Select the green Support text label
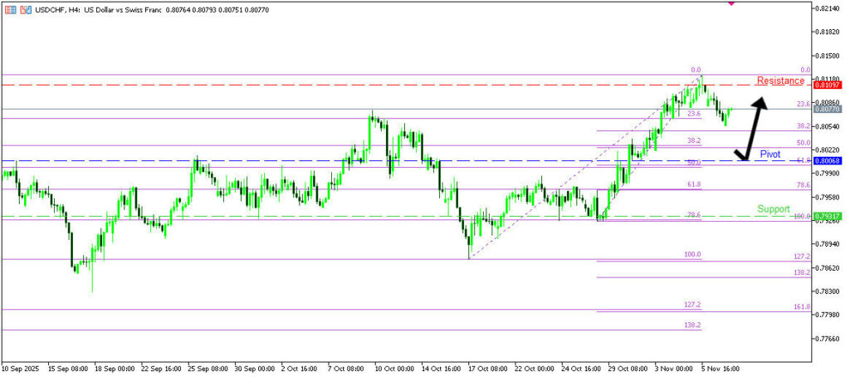 coord(773,209)
